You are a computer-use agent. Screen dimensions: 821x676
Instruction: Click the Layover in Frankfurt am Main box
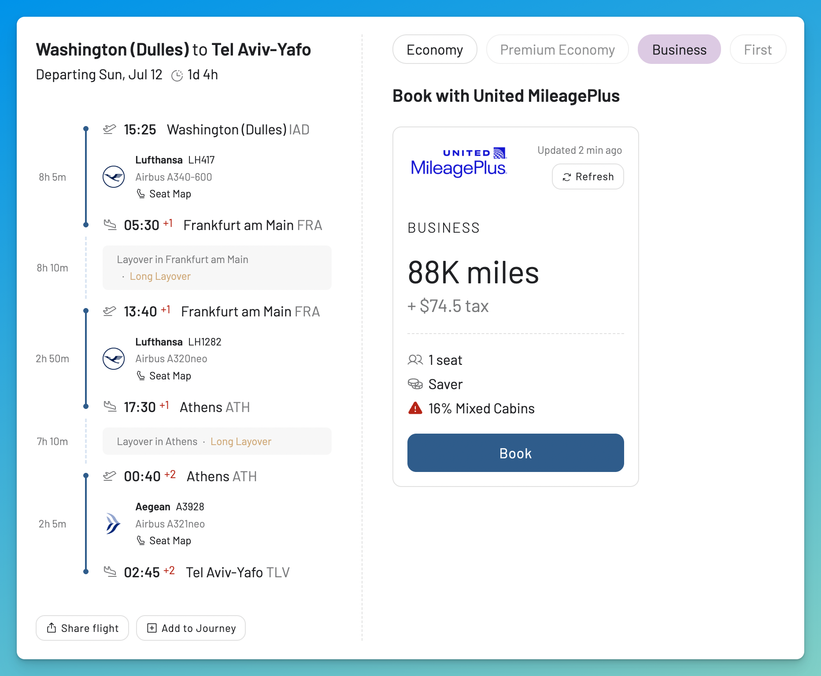pyautogui.click(x=217, y=267)
